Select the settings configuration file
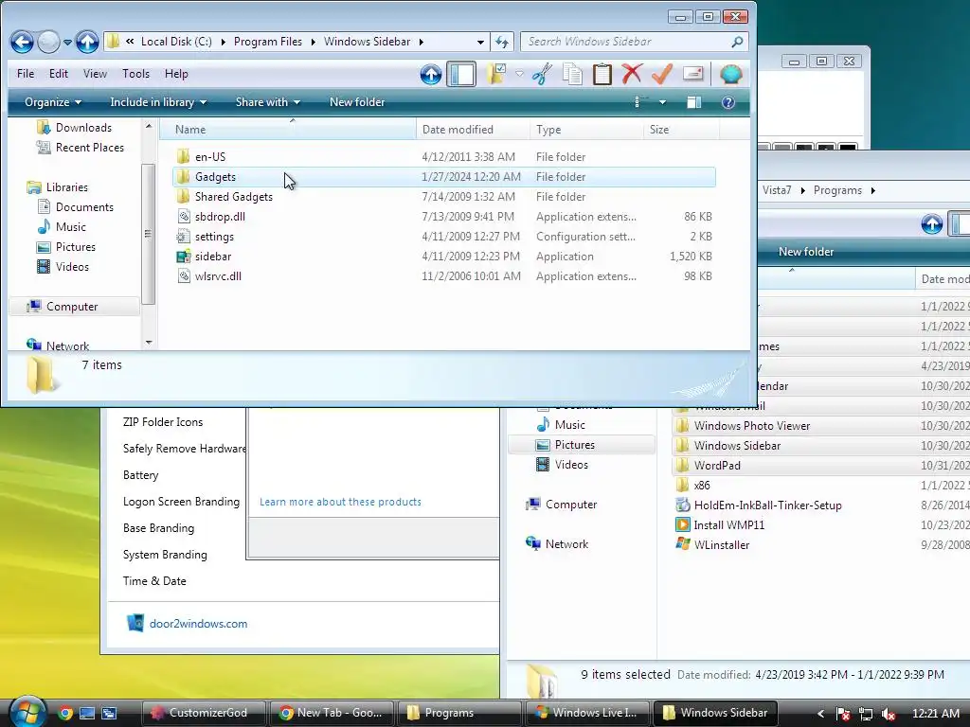The height and width of the screenshot is (727, 970). (214, 236)
